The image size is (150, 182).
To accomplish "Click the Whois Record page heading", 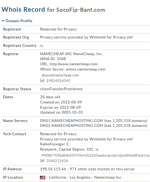I will [x=23, y=10].
